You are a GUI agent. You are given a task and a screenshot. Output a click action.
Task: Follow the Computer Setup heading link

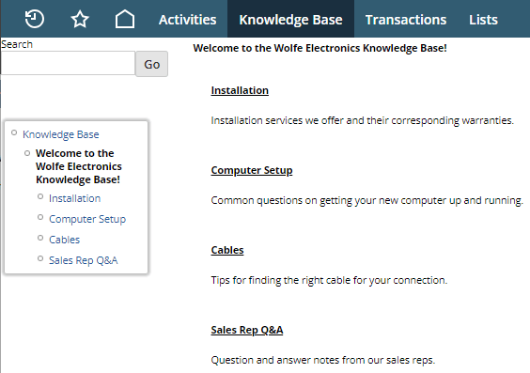click(x=252, y=170)
